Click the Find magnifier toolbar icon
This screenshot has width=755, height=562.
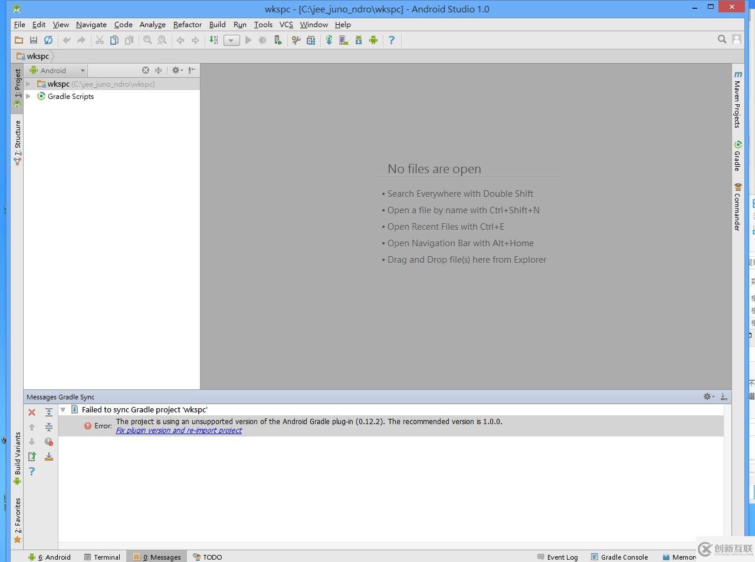click(147, 40)
